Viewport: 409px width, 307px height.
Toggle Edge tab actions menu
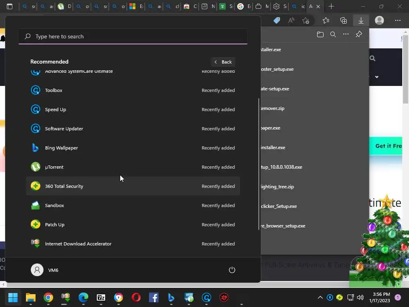pos(10,6)
